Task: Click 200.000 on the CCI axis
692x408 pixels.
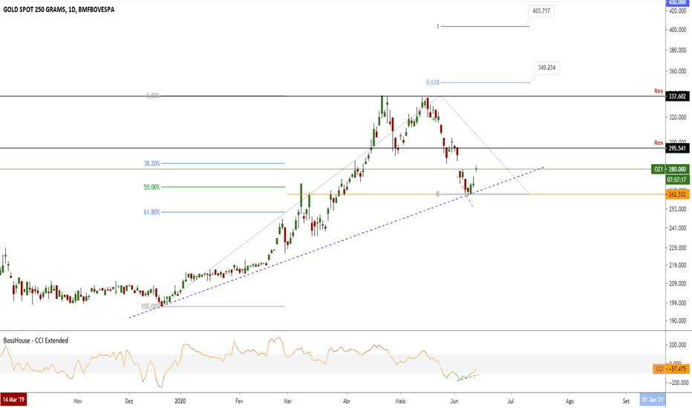Action: [677, 346]
